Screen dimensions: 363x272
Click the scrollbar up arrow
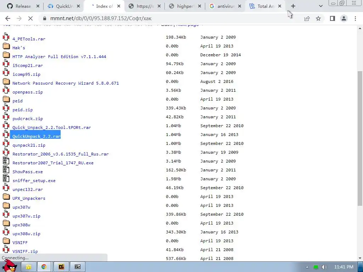360,28
